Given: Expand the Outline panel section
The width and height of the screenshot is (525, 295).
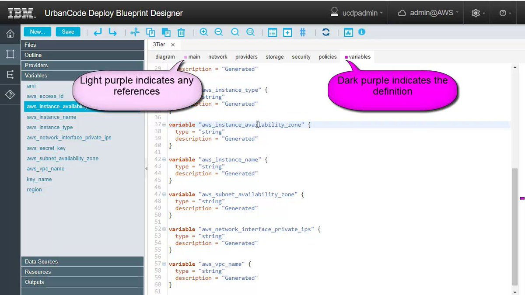Looking at the screenshot, I should click(x=82, y=55).
